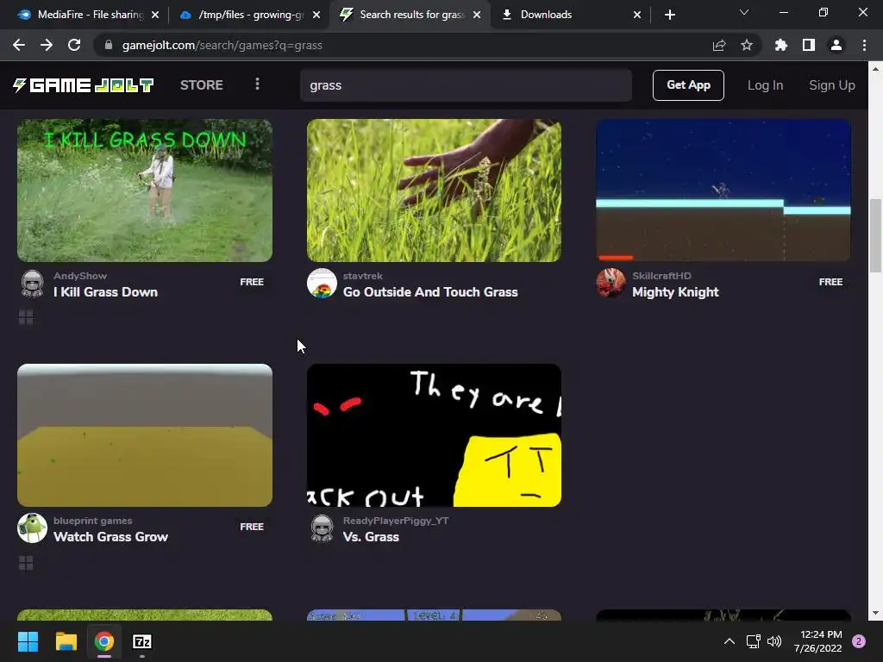The height and width of the screenshot is (662, 883).
Task: Click FREE label on I Kill Grass Down
Action: coord(252,282)
